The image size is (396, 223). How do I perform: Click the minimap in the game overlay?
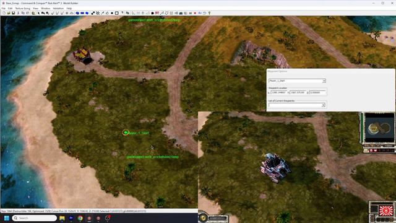(379, 128)
